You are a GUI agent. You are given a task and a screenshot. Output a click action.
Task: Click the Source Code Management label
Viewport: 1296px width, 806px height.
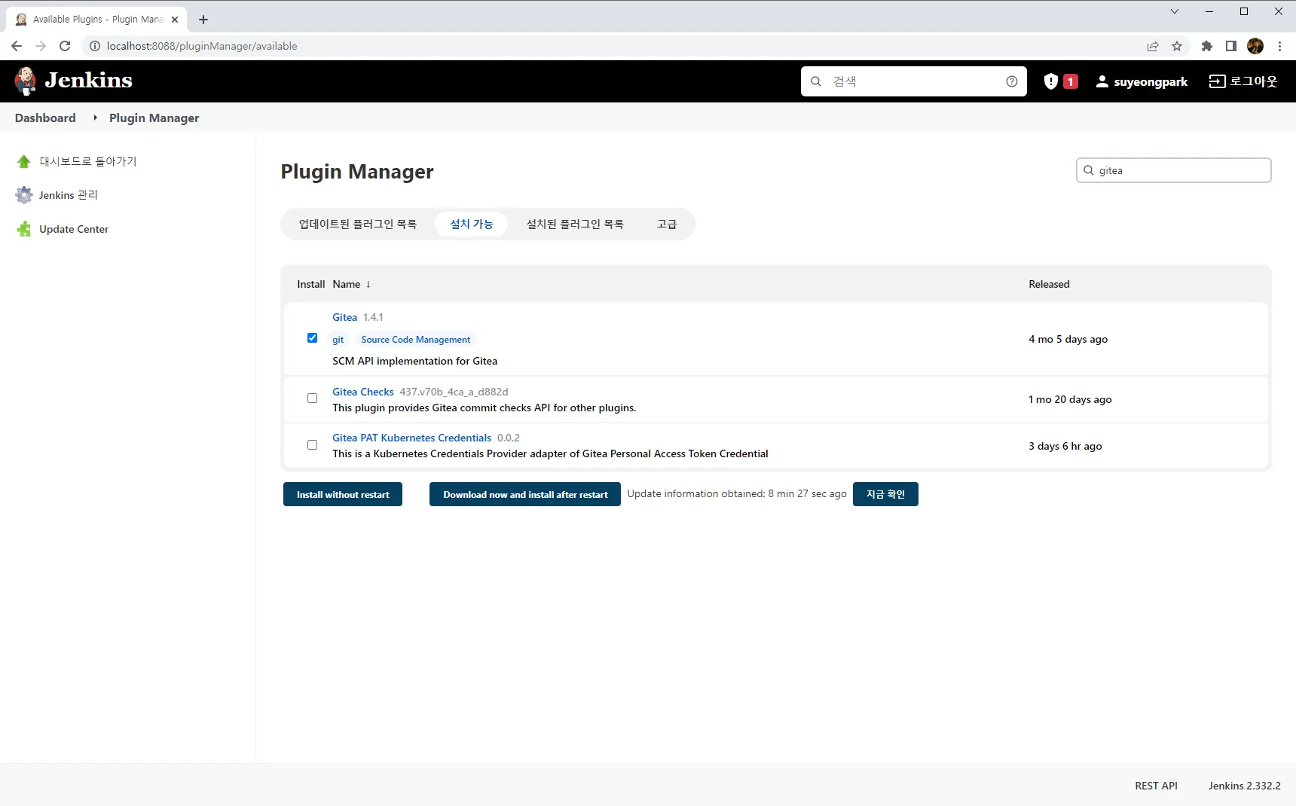pyautogui.click(x=416, y=340)
